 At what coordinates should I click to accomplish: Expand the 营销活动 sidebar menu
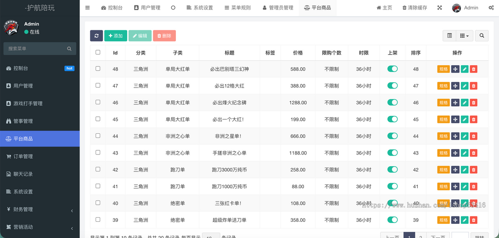click(40, 227)
